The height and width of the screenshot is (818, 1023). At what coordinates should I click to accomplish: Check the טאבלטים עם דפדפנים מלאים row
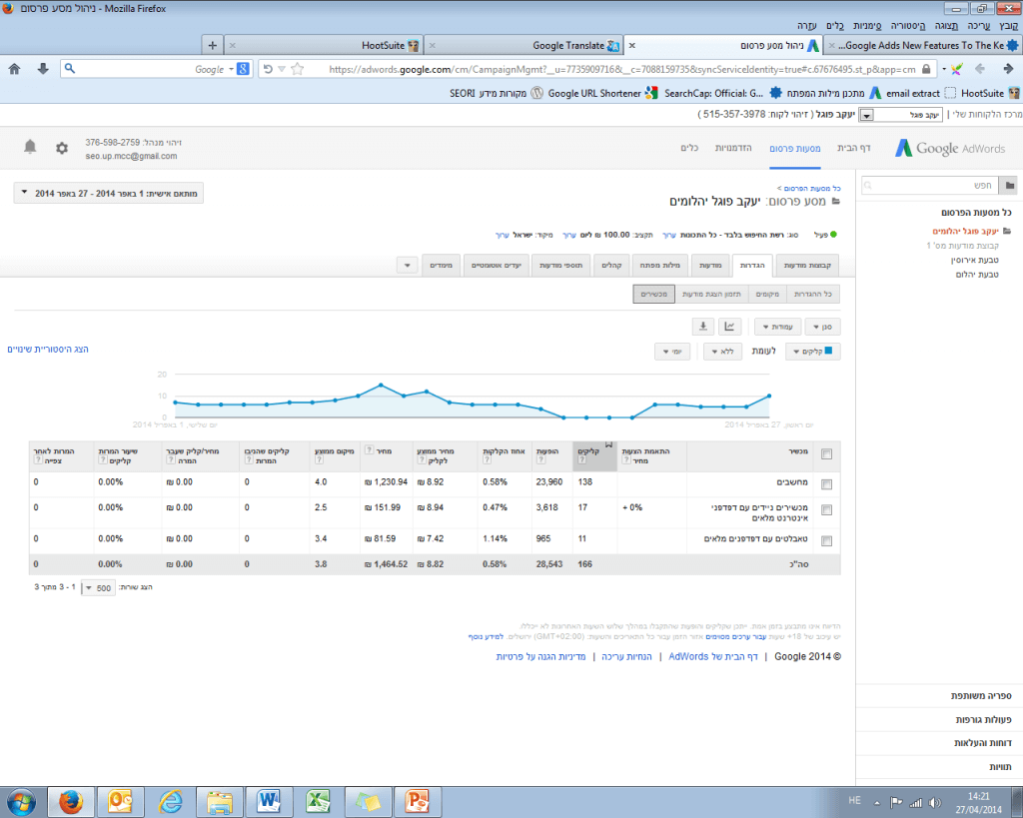coord(825,541)
